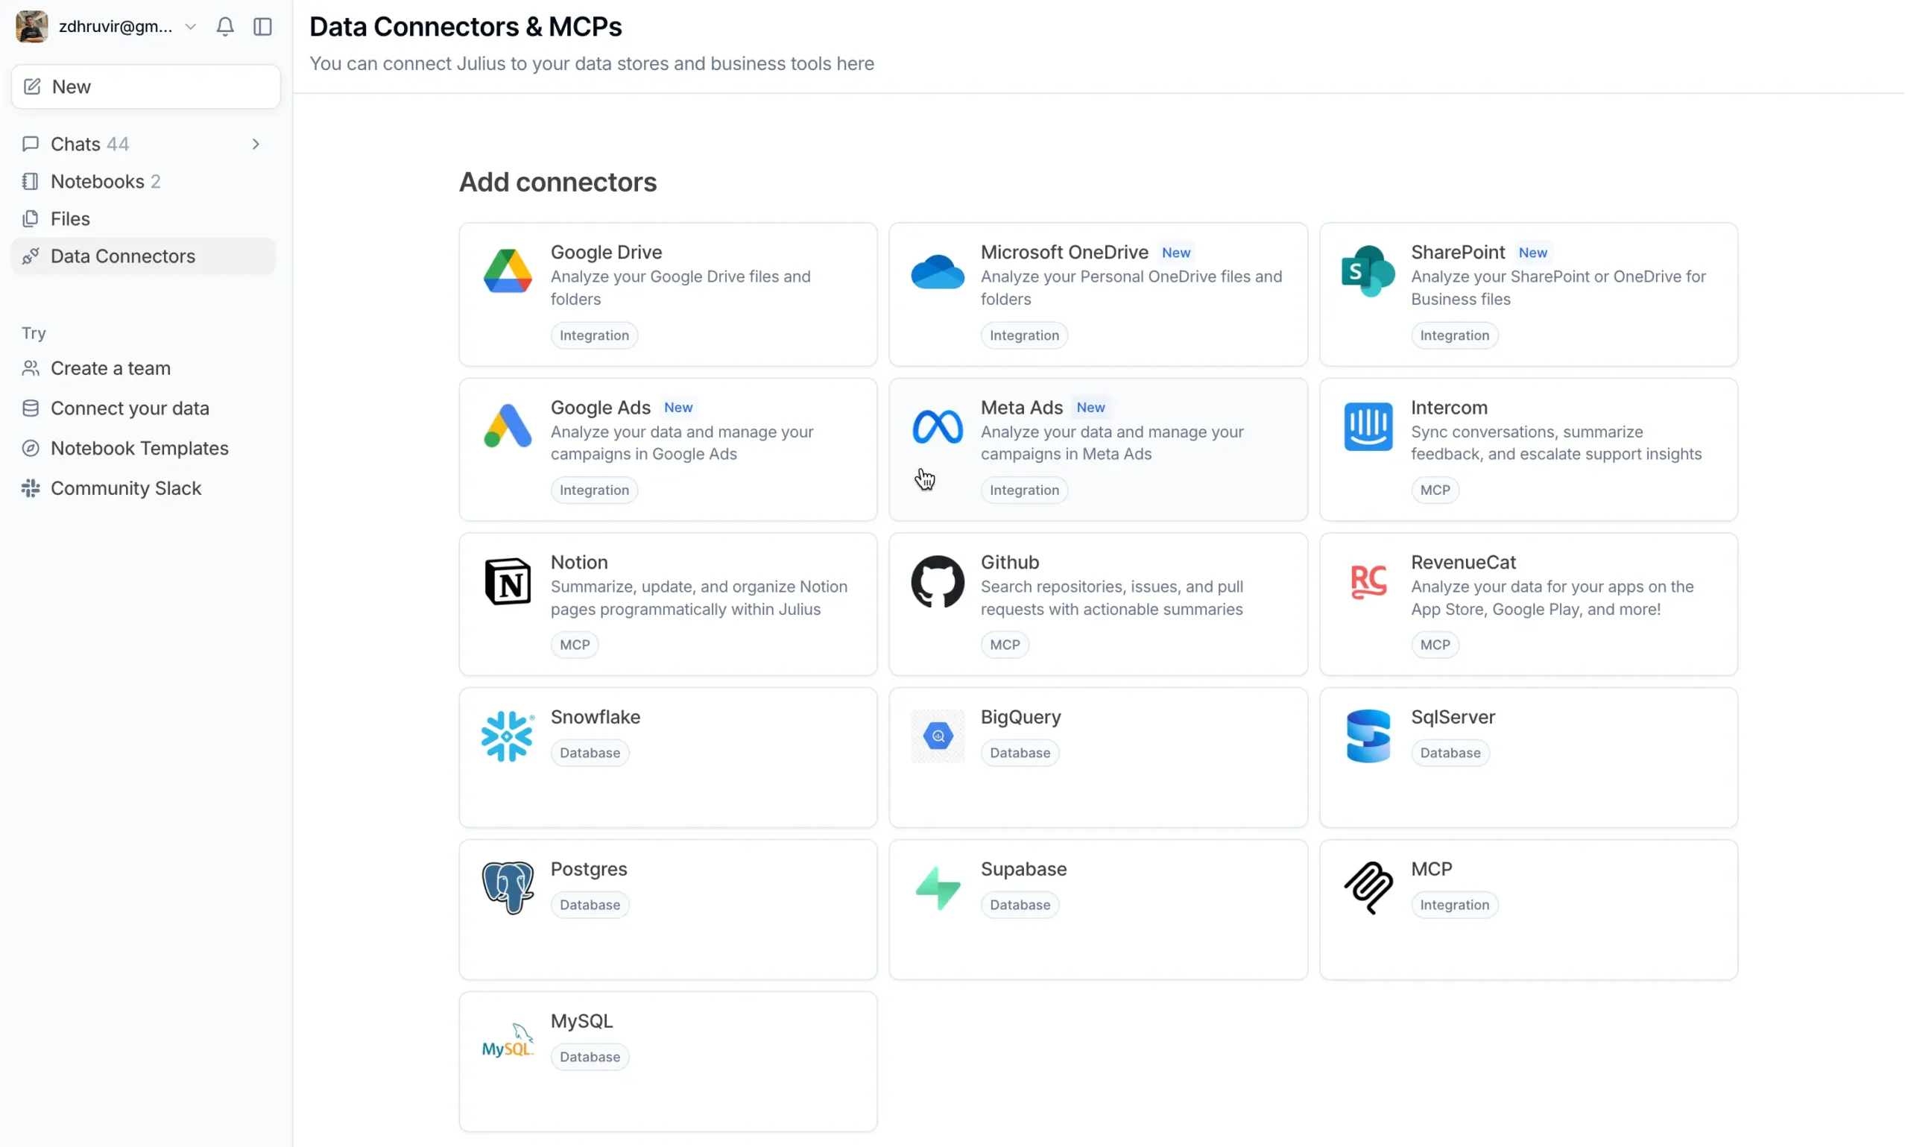Open the account dropdown chevron
This screenshot has height=1147, width=1908.
(x=190, y=26)
